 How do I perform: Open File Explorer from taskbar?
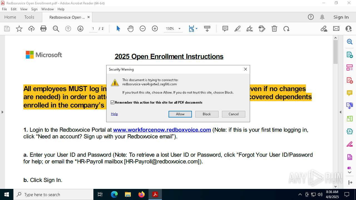128,194
